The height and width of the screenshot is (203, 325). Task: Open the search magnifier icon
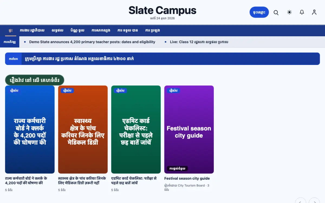click(x=276, y=12)
